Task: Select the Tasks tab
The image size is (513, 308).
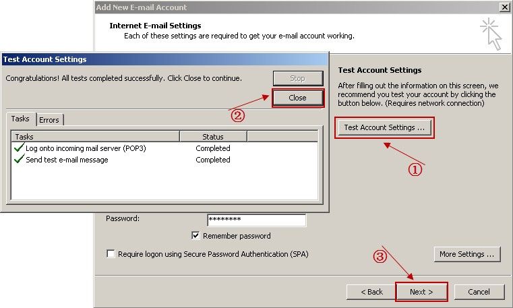Action: 20,119
